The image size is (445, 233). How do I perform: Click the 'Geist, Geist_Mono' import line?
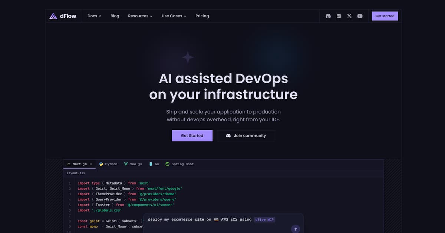pos(130,189)
